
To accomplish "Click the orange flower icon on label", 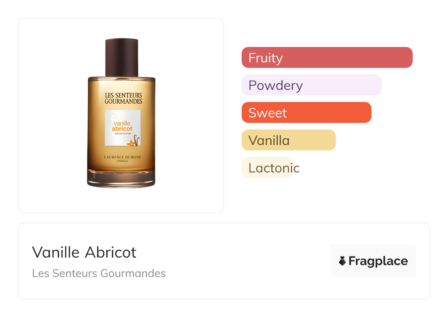I will tap(129, 142).
